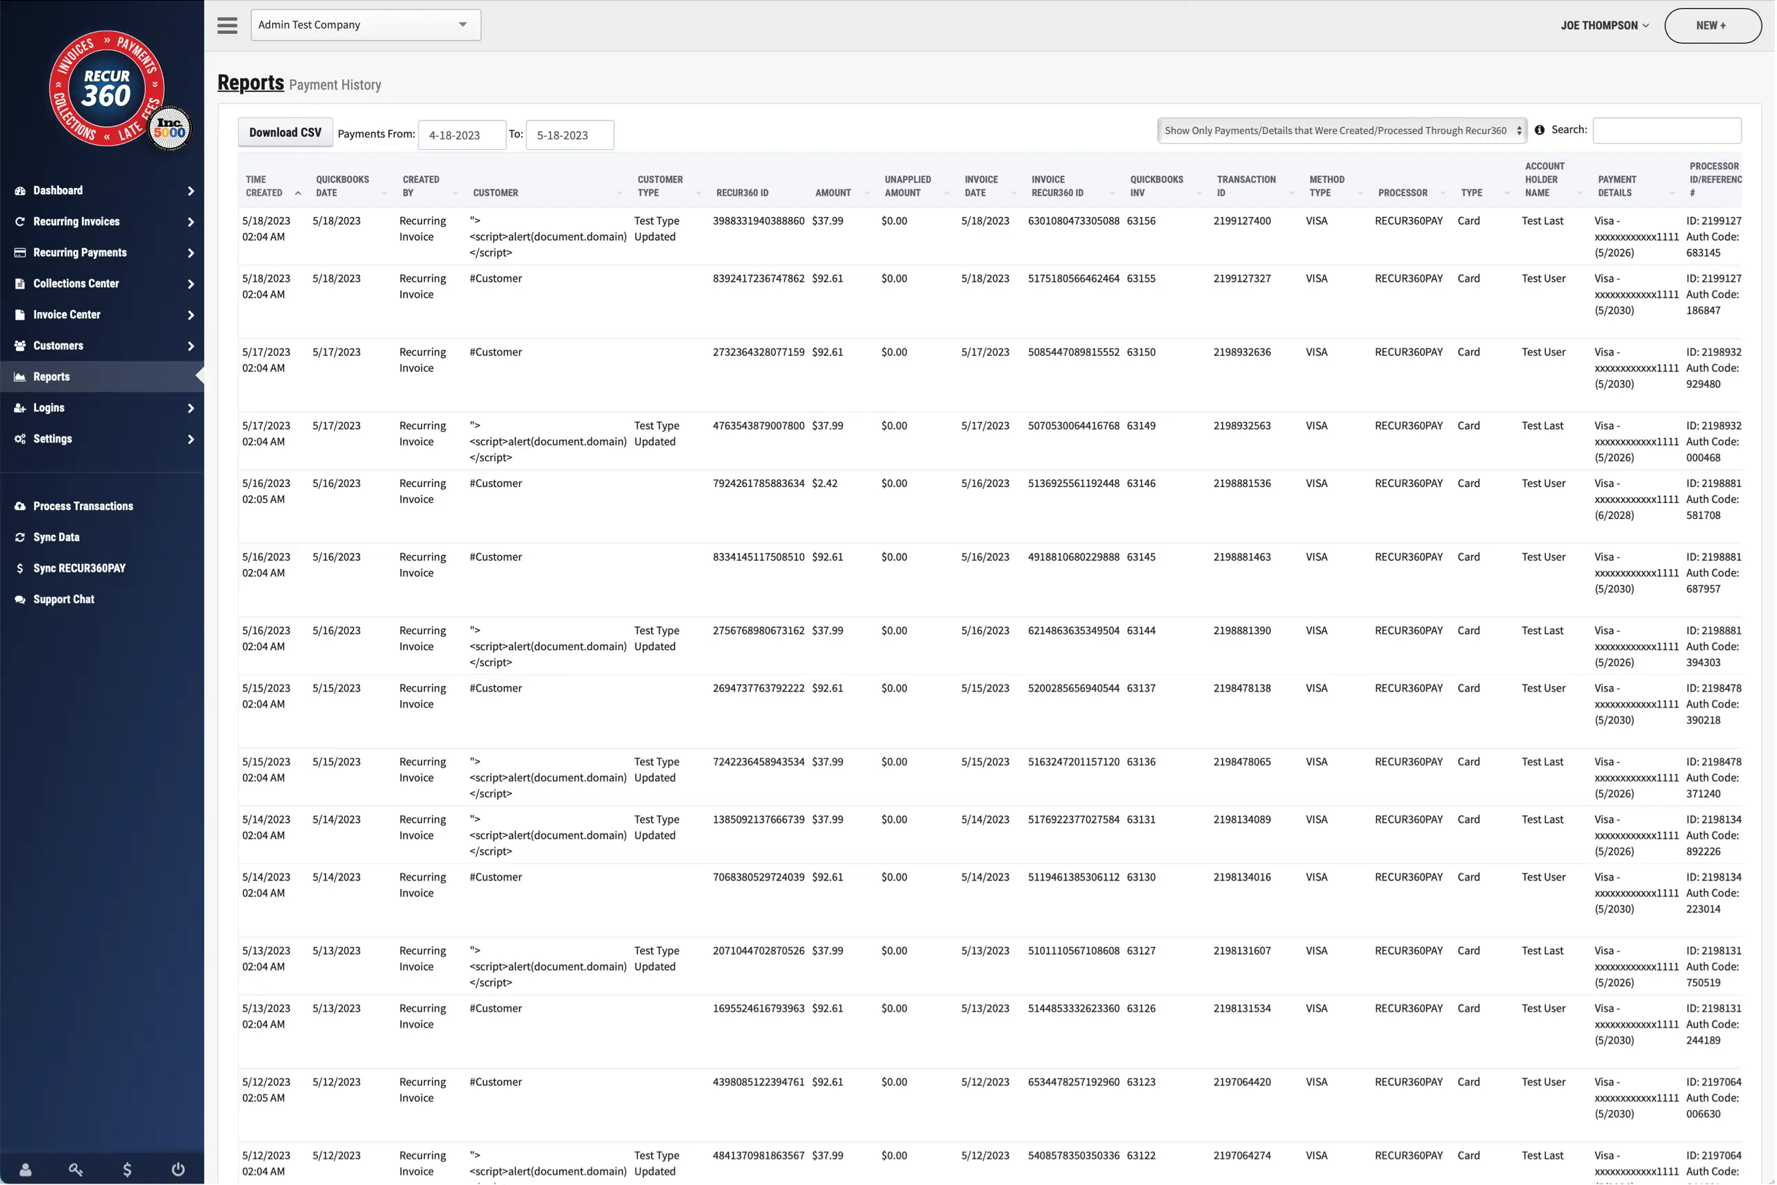Click the Recurring Payments card icon
This screenshot has height=1185, width=1777.
pyautogui.click(x=20, y=253)
